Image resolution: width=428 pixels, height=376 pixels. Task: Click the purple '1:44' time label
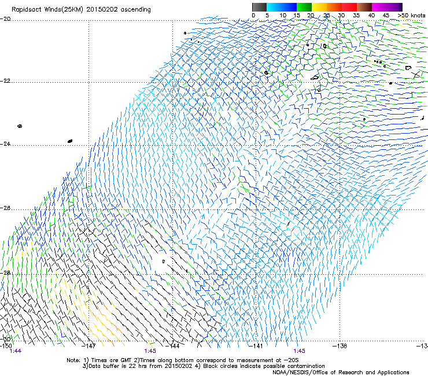click(15, 351)
